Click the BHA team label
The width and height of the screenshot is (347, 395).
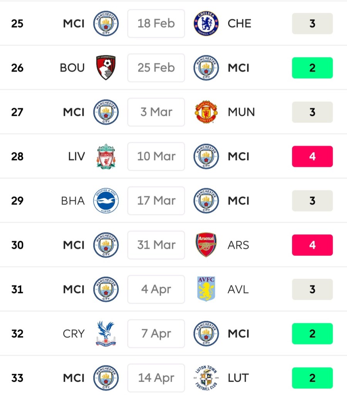pyautogui.click(x=73, y=201)
